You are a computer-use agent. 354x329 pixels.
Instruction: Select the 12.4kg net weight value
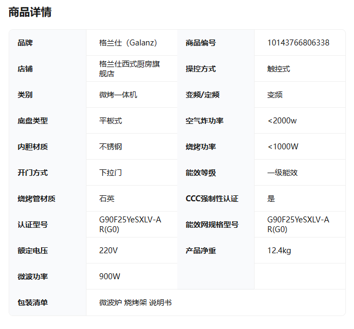279,251
